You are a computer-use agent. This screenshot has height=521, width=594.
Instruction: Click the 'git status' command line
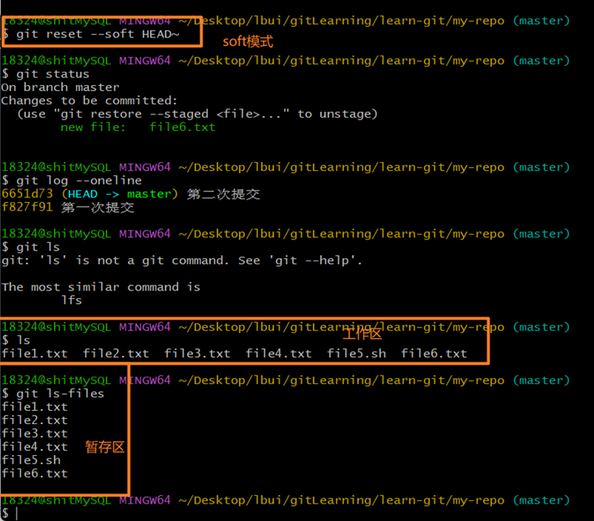point(45,73)
